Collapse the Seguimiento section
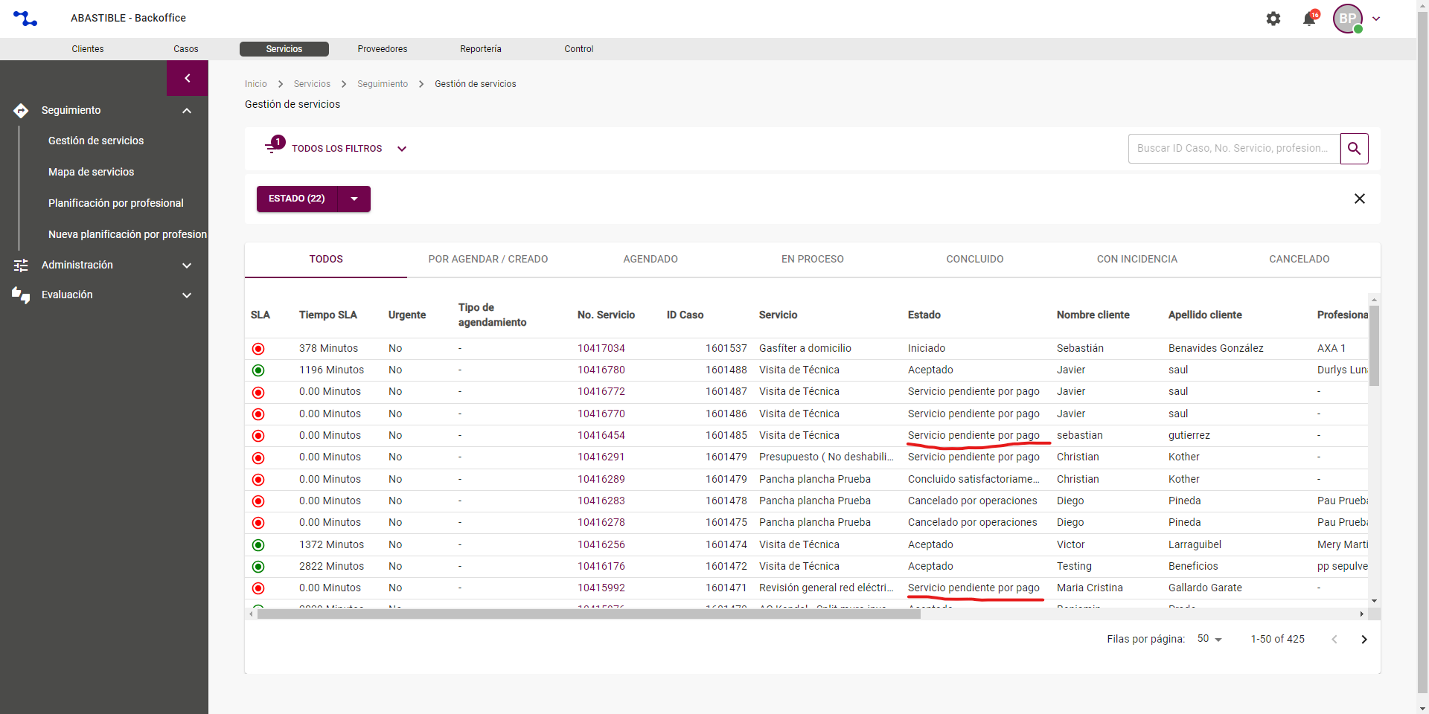1429x714 pixels. tap(187, 111)
